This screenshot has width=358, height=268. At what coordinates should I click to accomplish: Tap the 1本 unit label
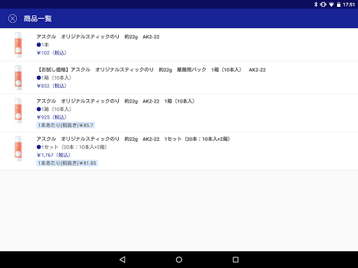click(45, 45)
